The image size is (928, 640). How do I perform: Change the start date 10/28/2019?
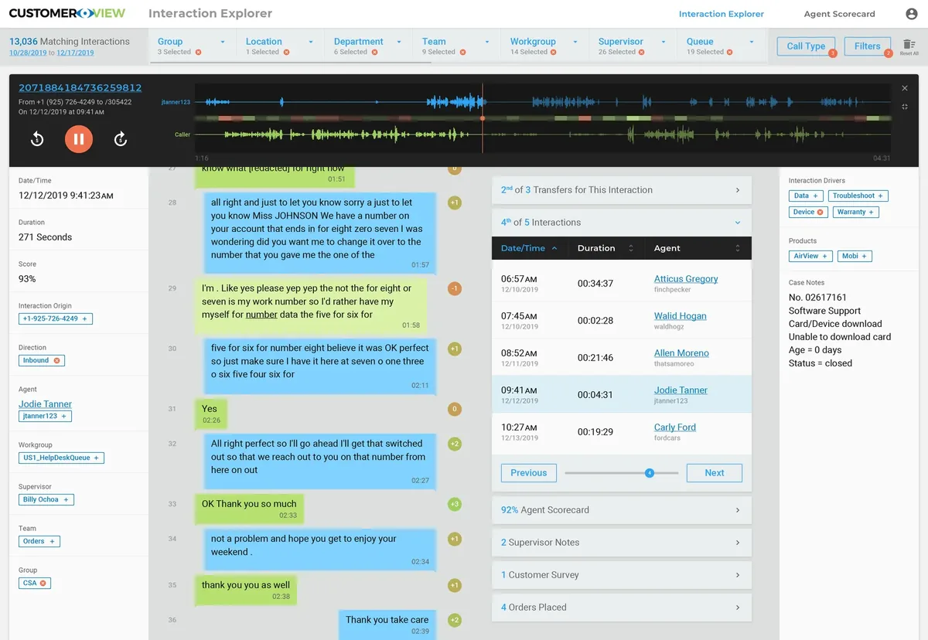click(x=29, y=53)
